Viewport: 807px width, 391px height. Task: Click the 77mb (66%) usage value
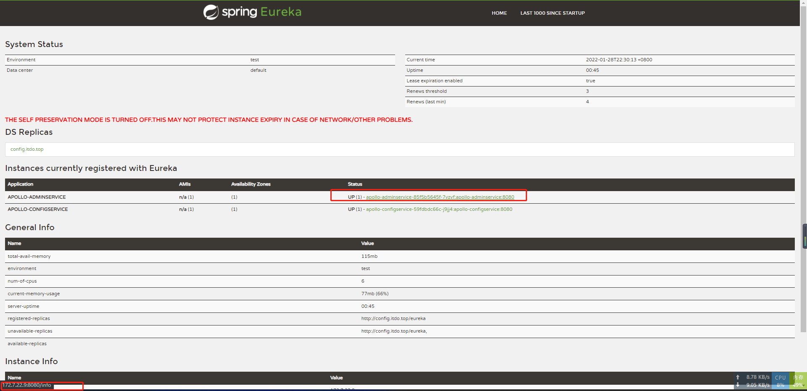pos(375,294)
